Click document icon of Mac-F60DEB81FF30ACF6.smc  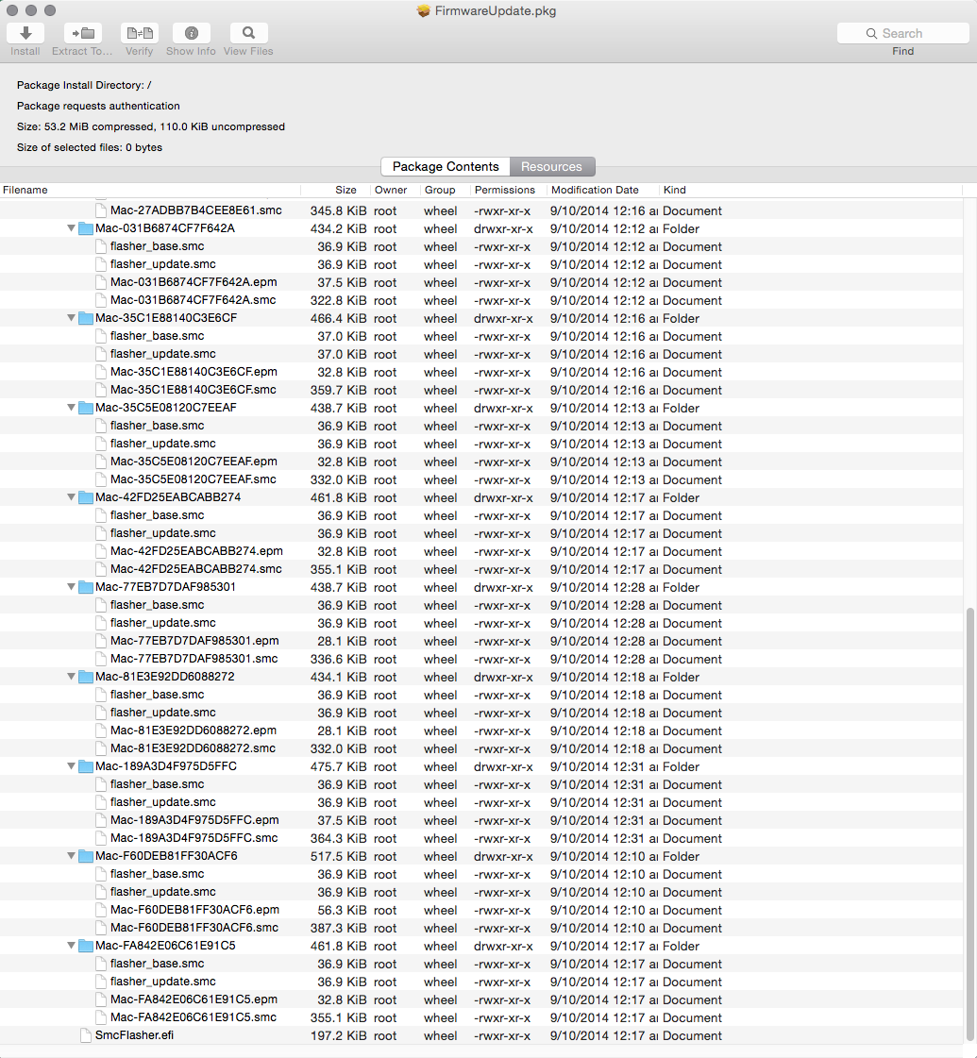coord(101,929)
